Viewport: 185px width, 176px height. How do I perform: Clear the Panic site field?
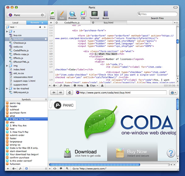pos(42,15)
